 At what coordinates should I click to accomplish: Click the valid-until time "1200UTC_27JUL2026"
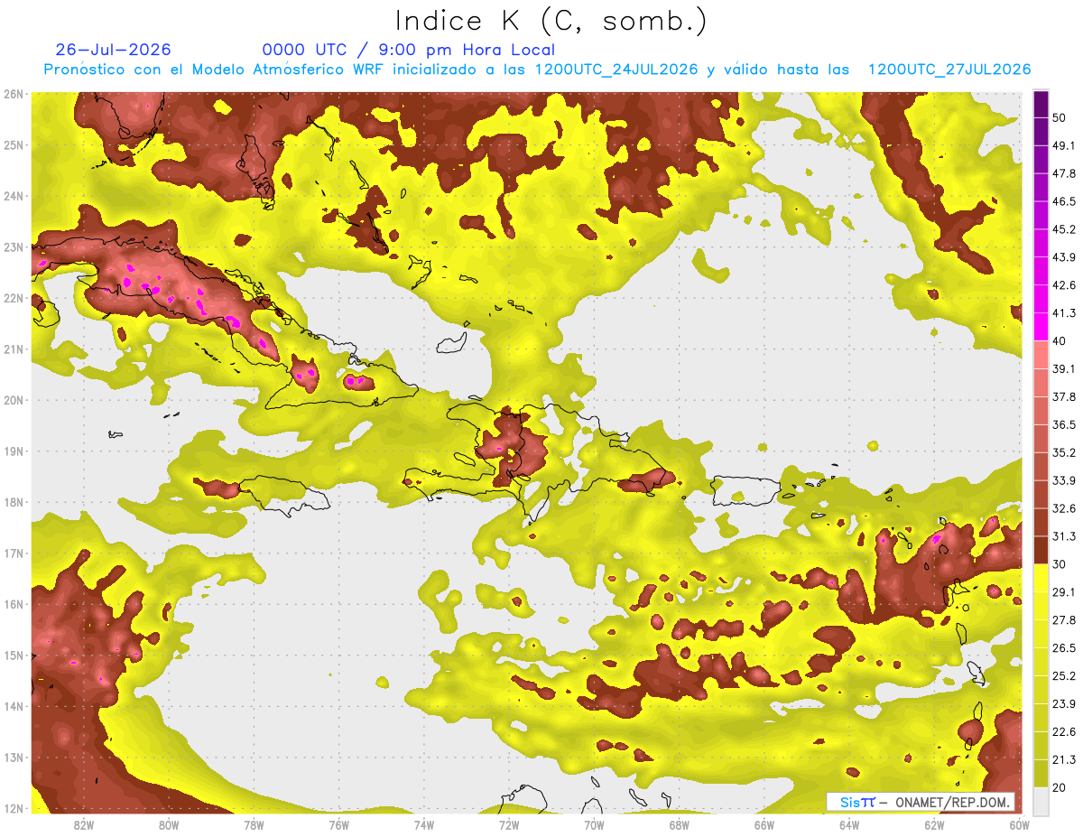949,70
